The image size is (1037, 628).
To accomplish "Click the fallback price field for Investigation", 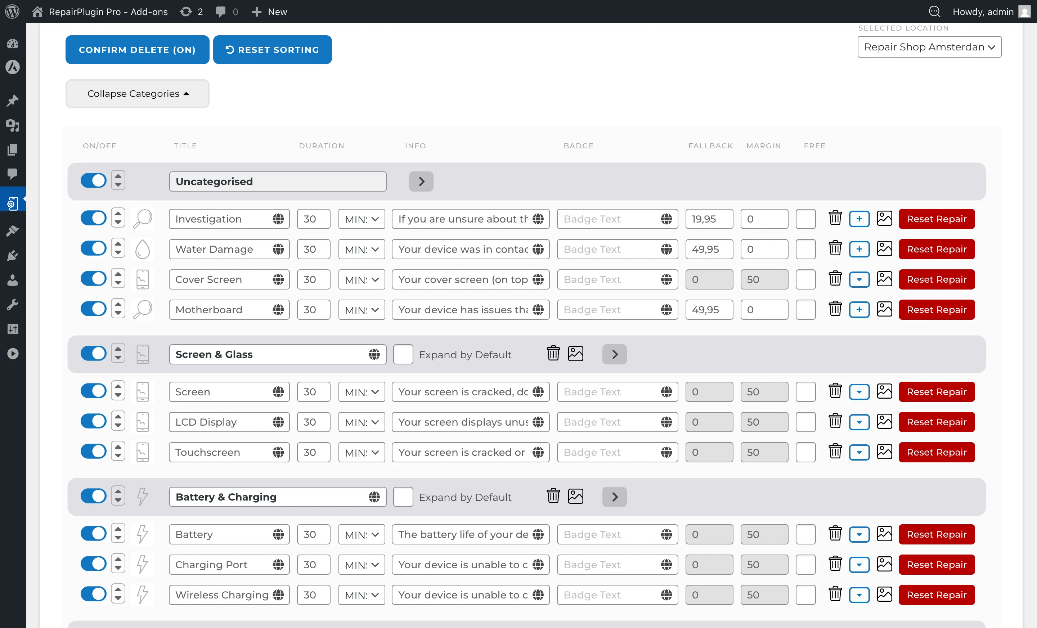I will pyautogui.click(x=709, y=219).
